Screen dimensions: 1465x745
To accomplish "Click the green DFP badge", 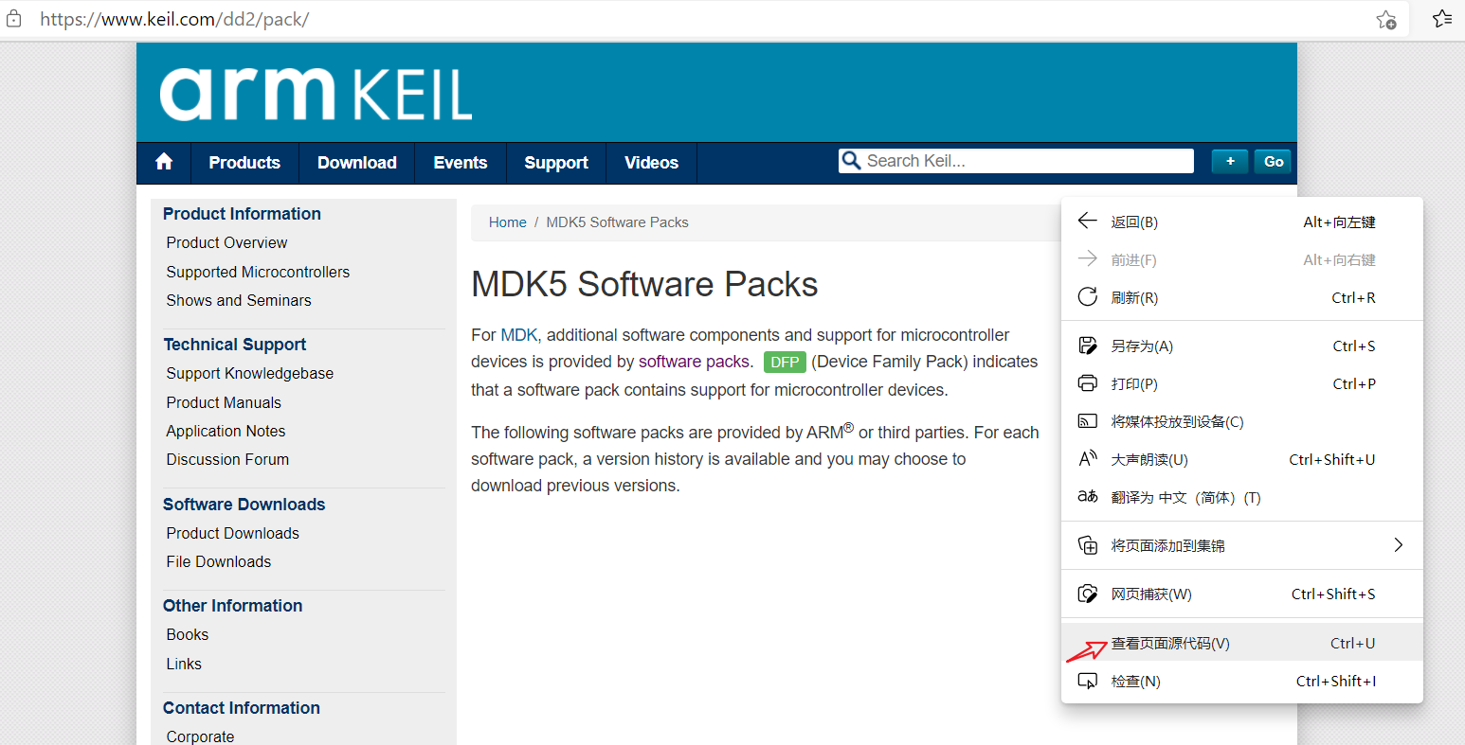I will point(785,362).
